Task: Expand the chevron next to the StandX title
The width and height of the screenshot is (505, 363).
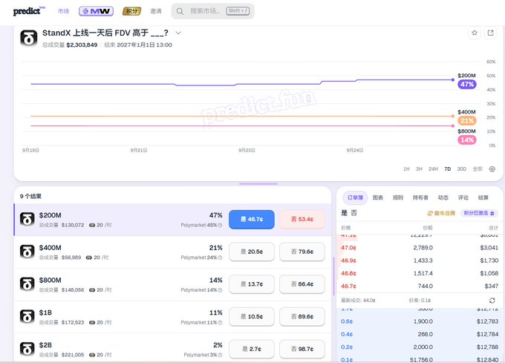Action: click(x=178, y=33)
